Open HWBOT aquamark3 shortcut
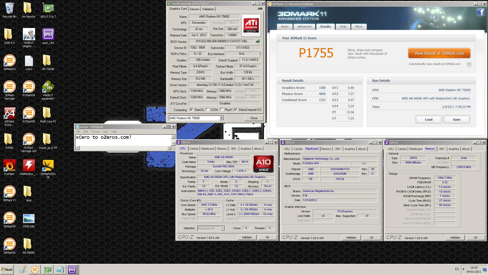 click(x=48, y=90)
